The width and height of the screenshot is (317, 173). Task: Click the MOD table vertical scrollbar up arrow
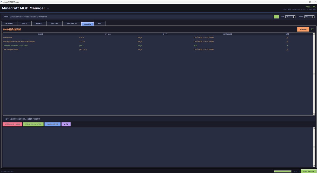pyautogui.click(x=314, y=34)
